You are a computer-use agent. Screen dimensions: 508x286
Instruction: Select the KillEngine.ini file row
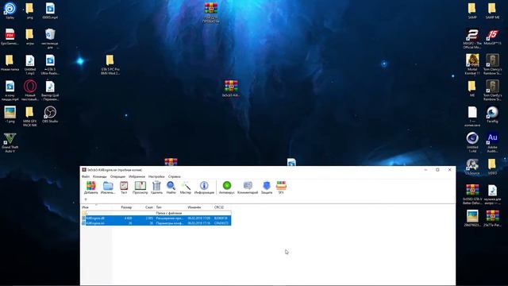coord(156,223)
